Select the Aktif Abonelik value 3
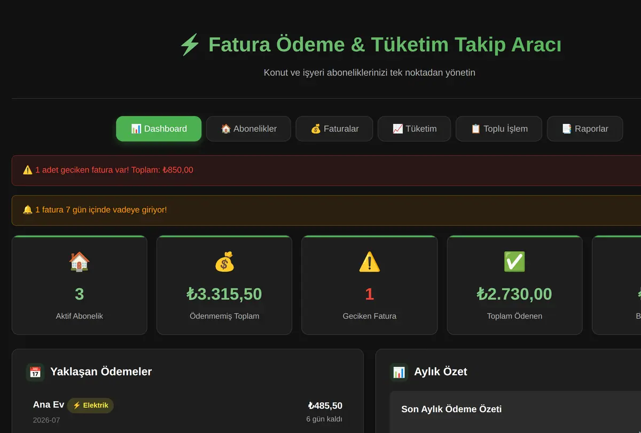 [79, 294]
